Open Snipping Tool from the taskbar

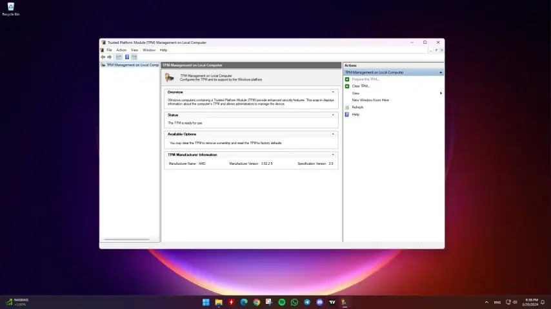click(269, 302)
